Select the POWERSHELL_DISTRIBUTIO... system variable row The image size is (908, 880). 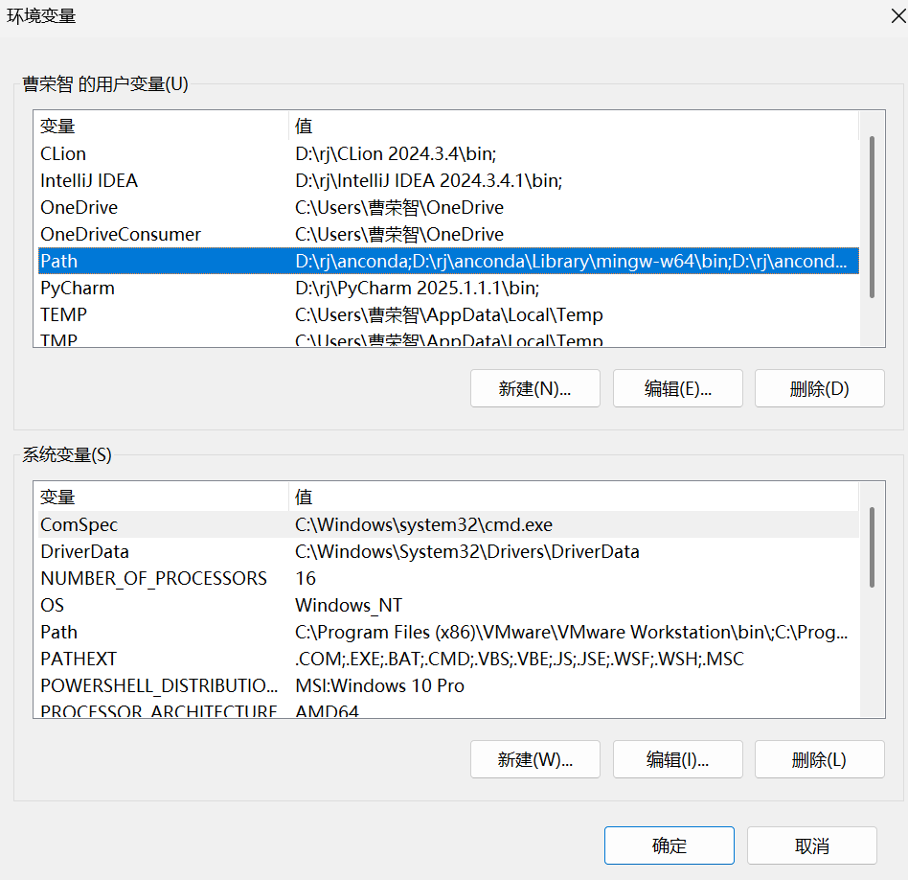[449, 685]
